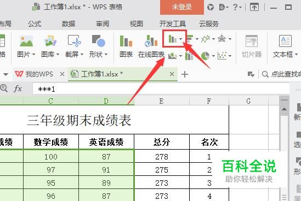Select the cell with value 100
This screenshot has height=201, width=301.
(x=51, y=156)
